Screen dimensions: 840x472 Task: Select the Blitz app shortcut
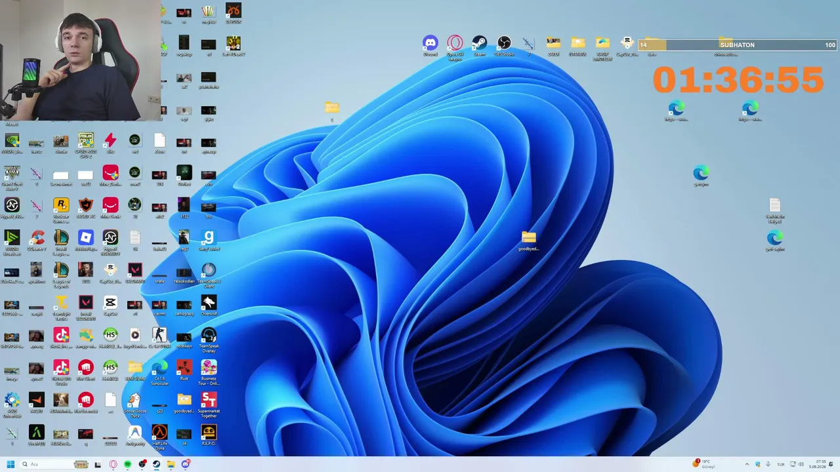tap(110, 143)
